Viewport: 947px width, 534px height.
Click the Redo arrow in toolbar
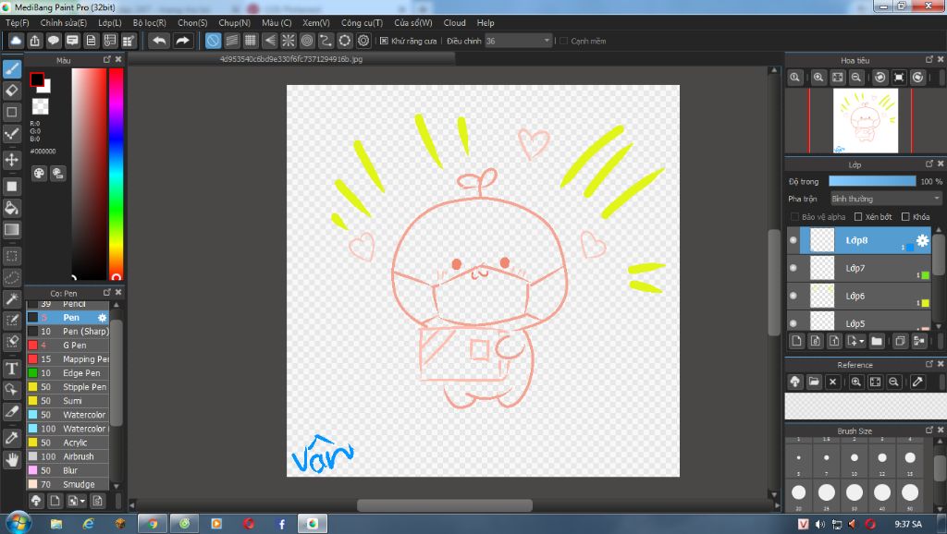[x=182, y=41]
